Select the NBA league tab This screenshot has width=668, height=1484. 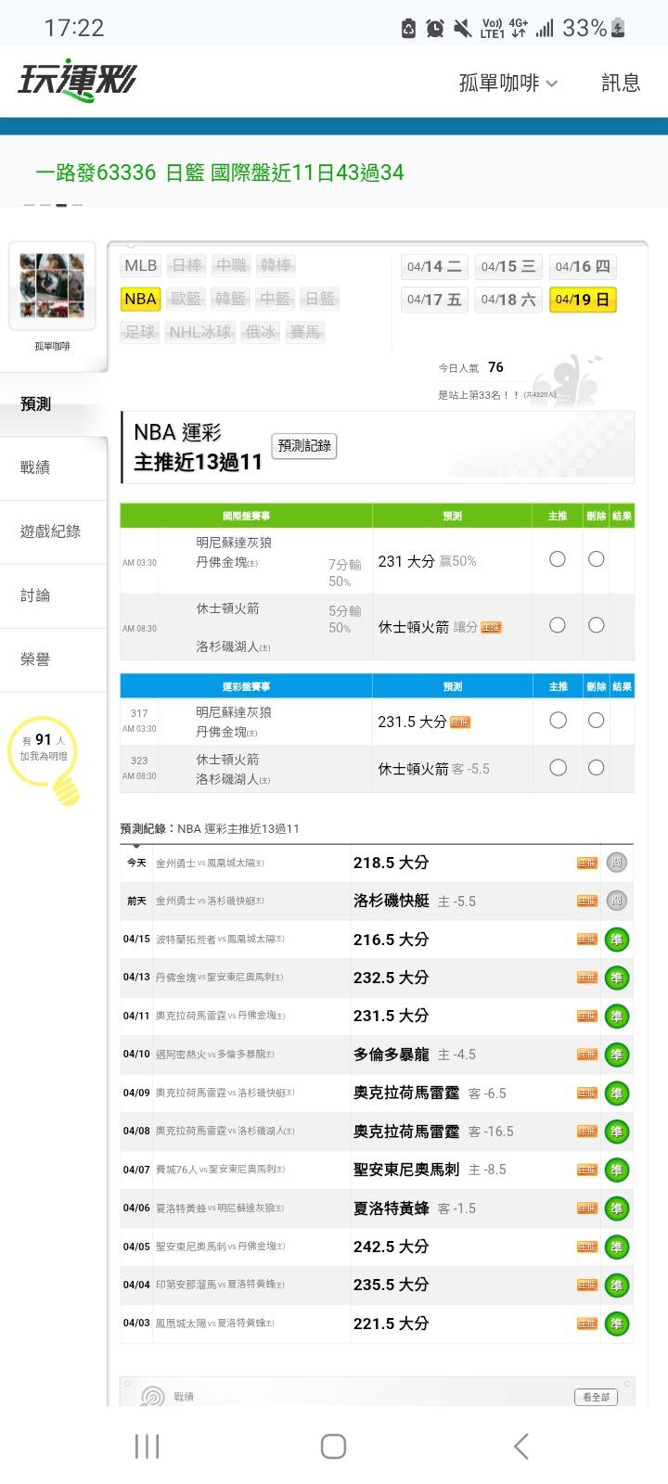pyautogui.click(x=140, y=299)
